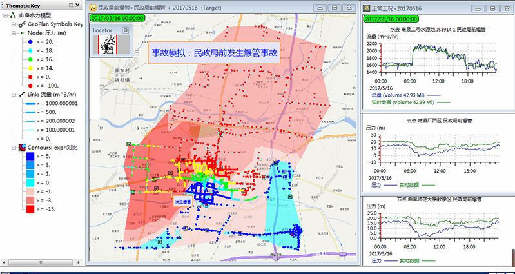Click the 曲阜水力模型 network icon
This screenshot has height=274, width=515.
pyautogui.click(x=14, y=15)
